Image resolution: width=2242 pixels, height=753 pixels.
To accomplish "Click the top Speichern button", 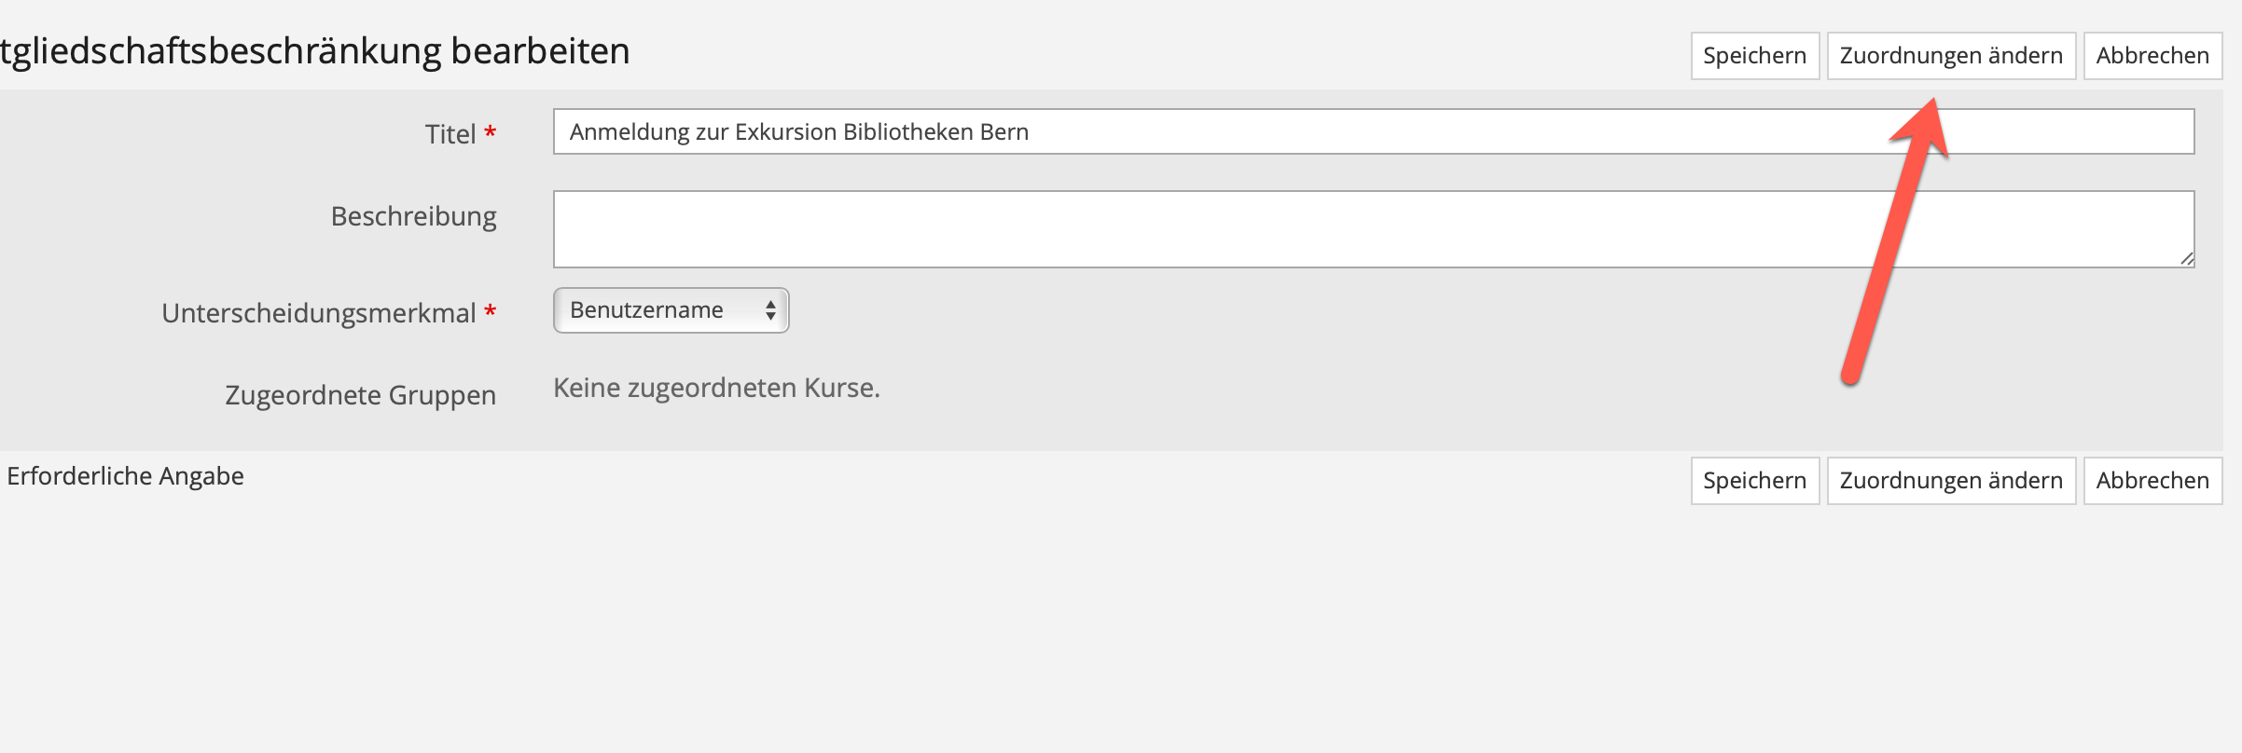I will [x=1754, y=56].
